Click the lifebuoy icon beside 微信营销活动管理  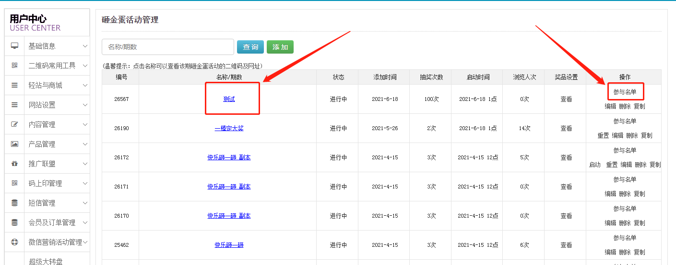[x=14, y=242]
